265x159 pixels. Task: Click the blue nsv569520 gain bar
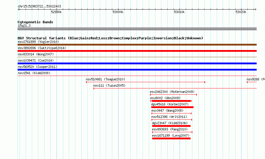137,70
